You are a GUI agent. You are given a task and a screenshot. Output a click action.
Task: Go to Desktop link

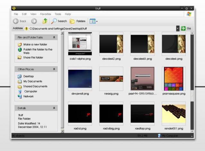29,76
